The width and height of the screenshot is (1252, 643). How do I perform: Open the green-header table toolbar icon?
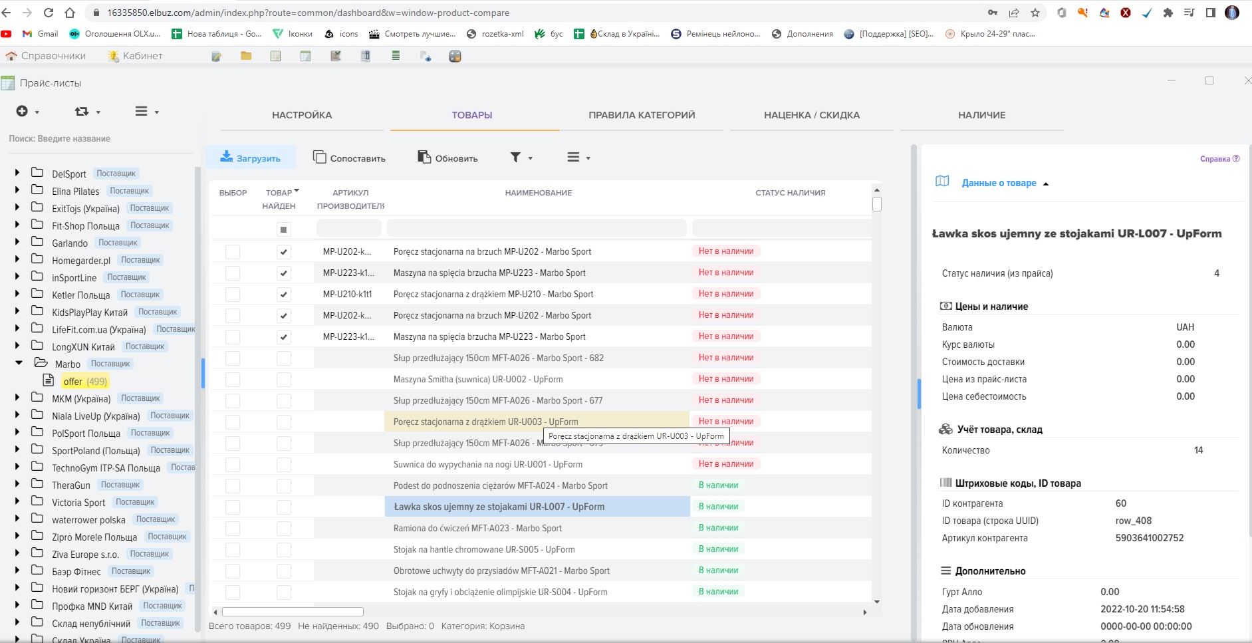click(x=305, y=56)
